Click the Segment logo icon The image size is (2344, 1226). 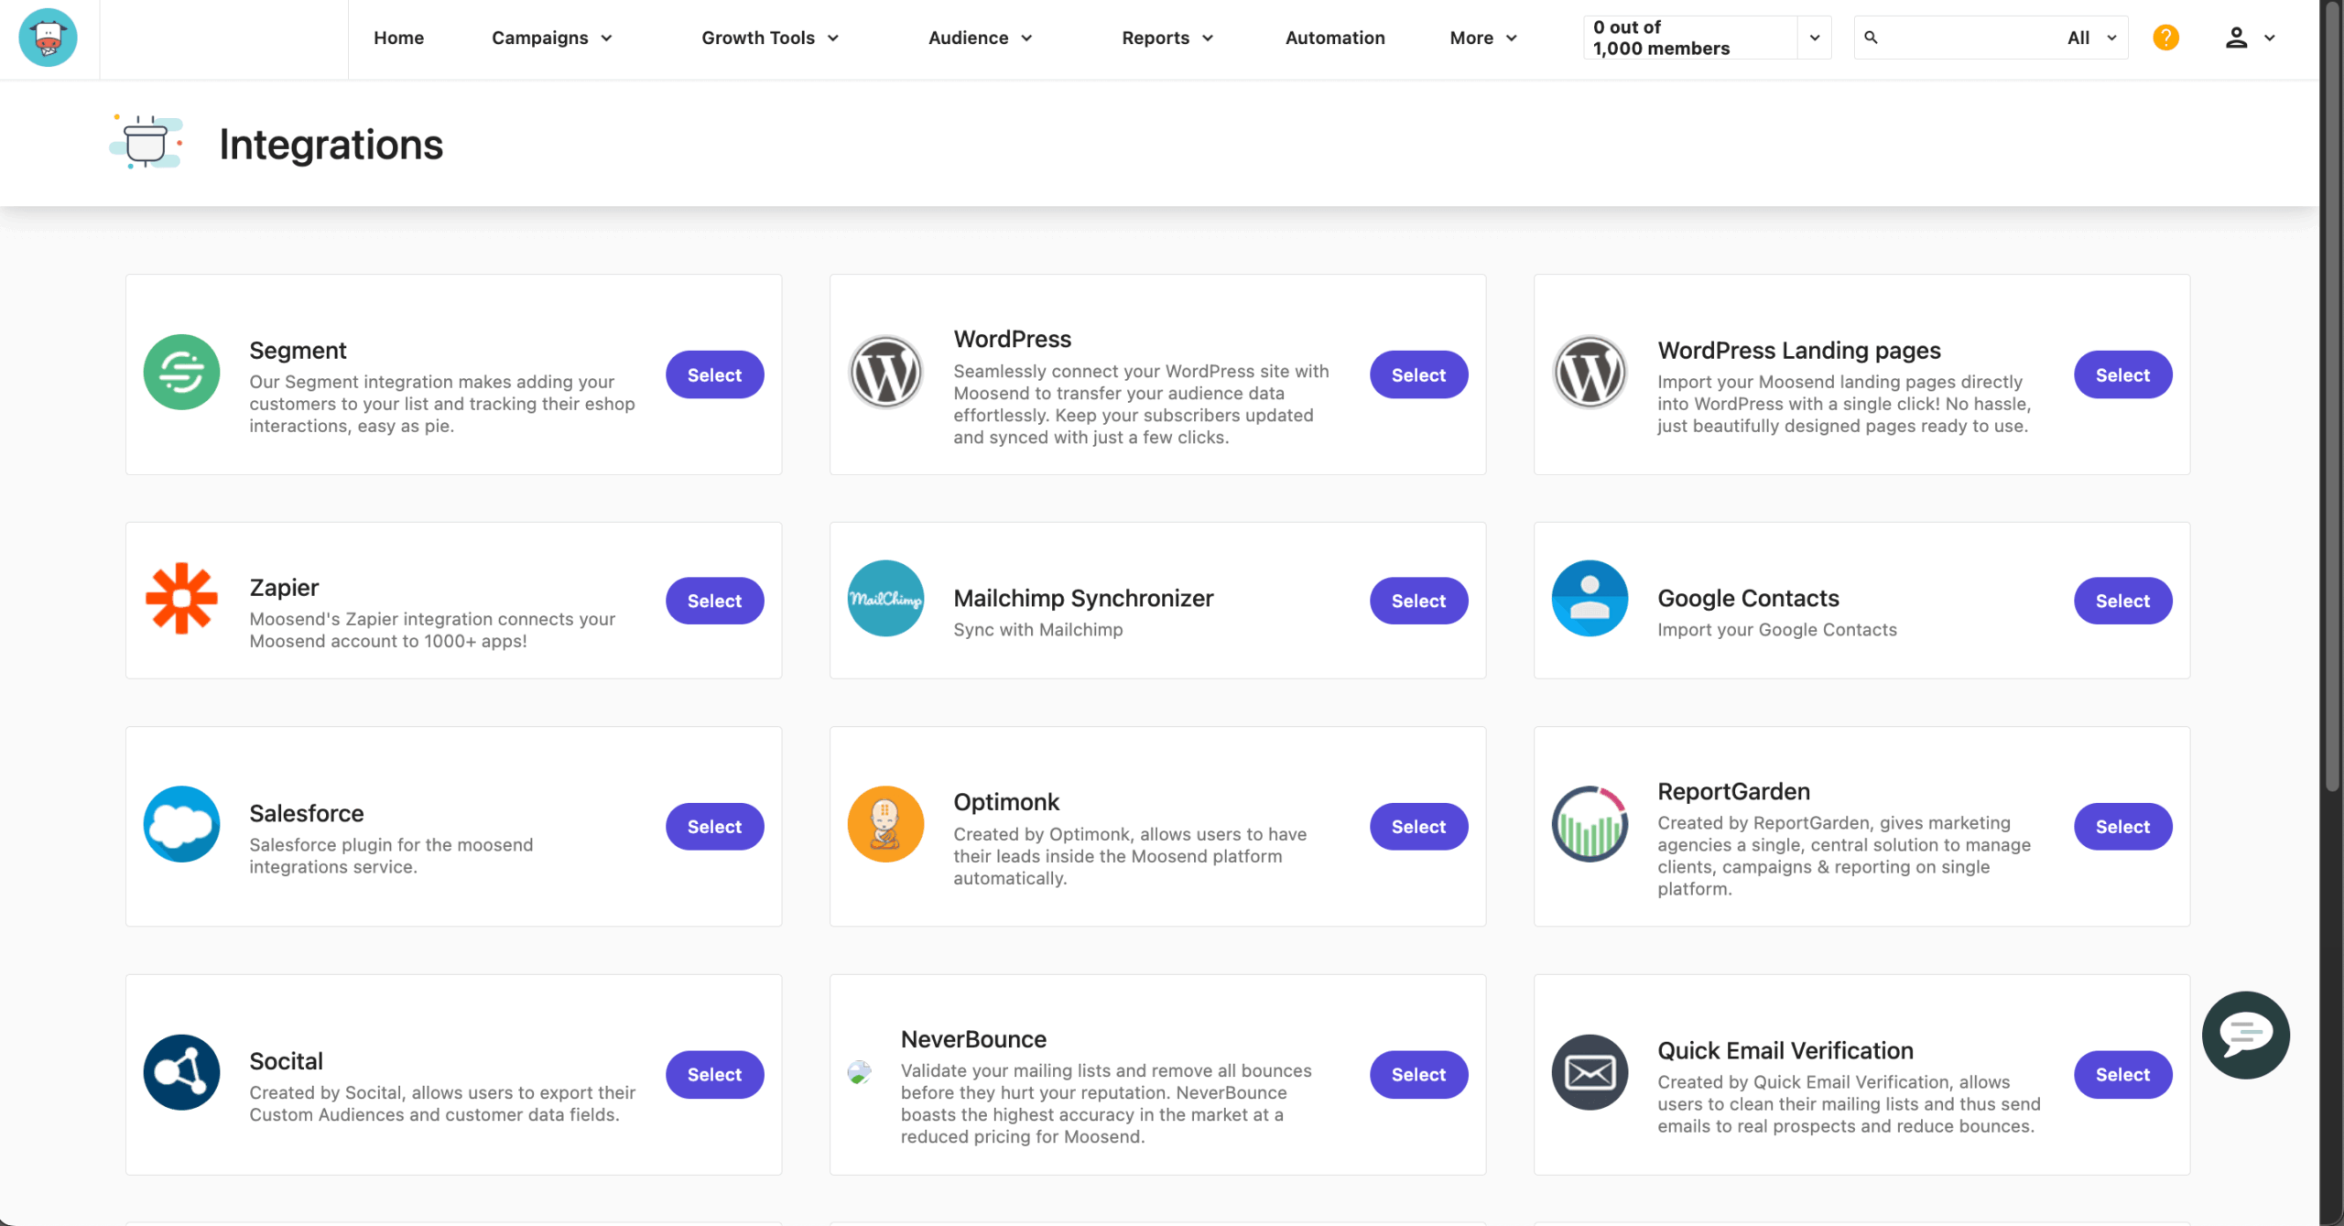[181, 372]
